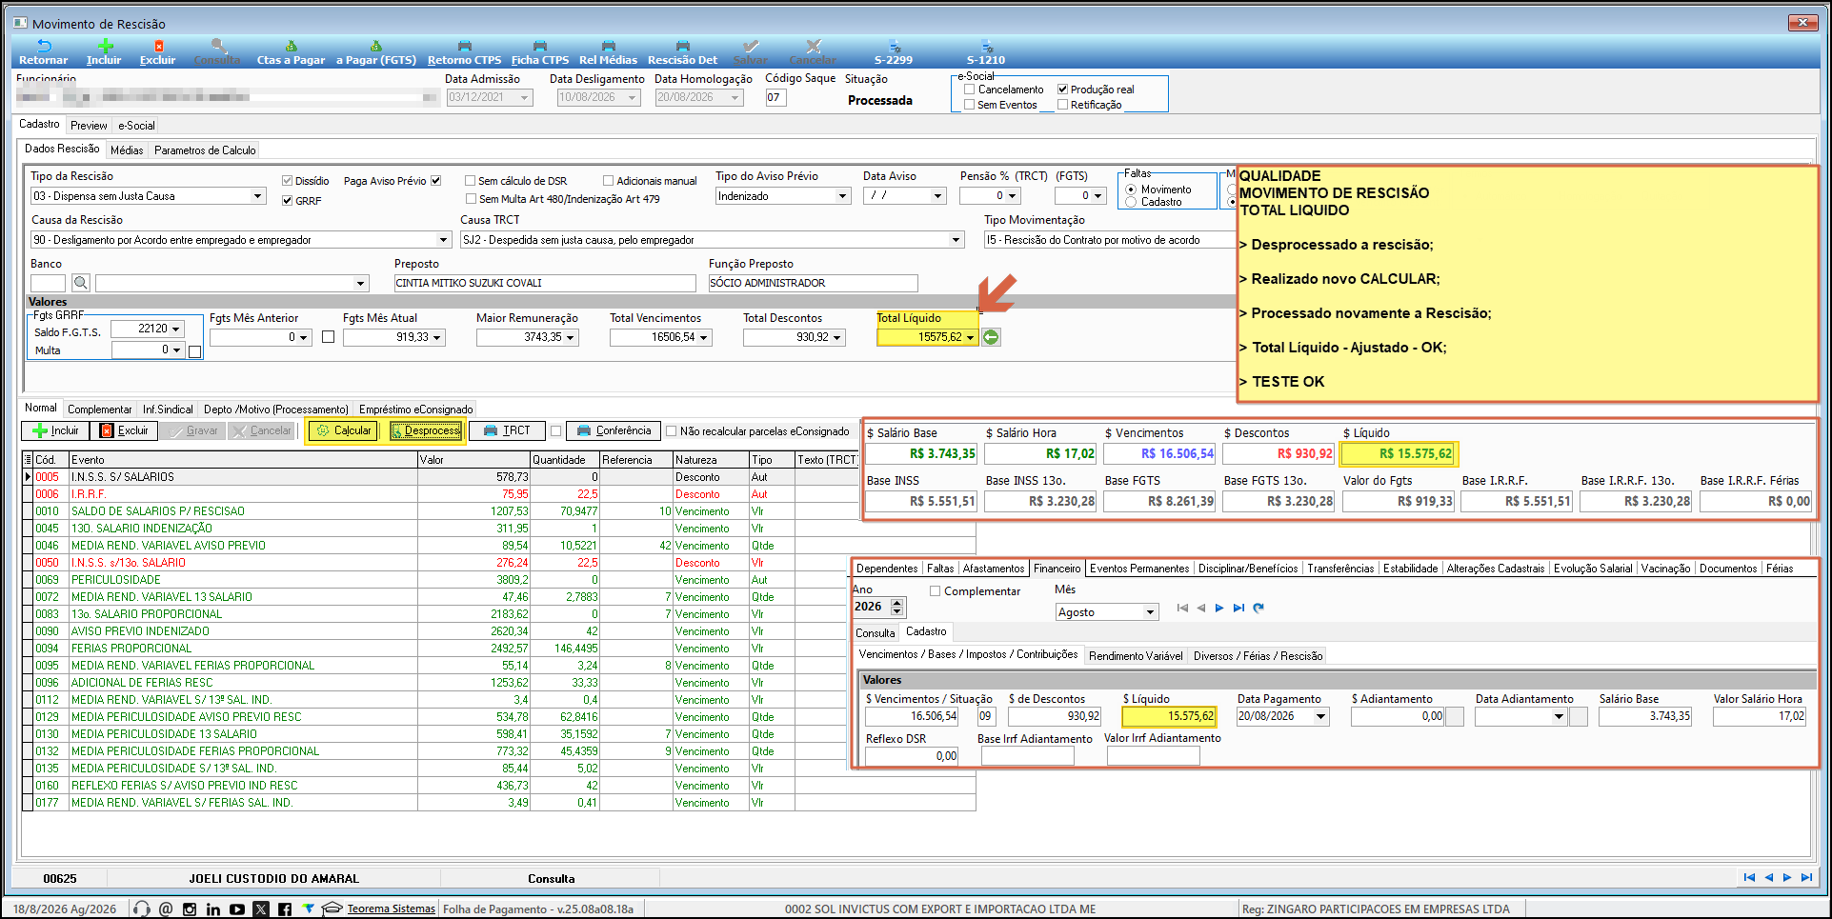The image size is (1832, 919).
Task: Select the Faltas Cadastro radio button
Action: (1131, 202)
